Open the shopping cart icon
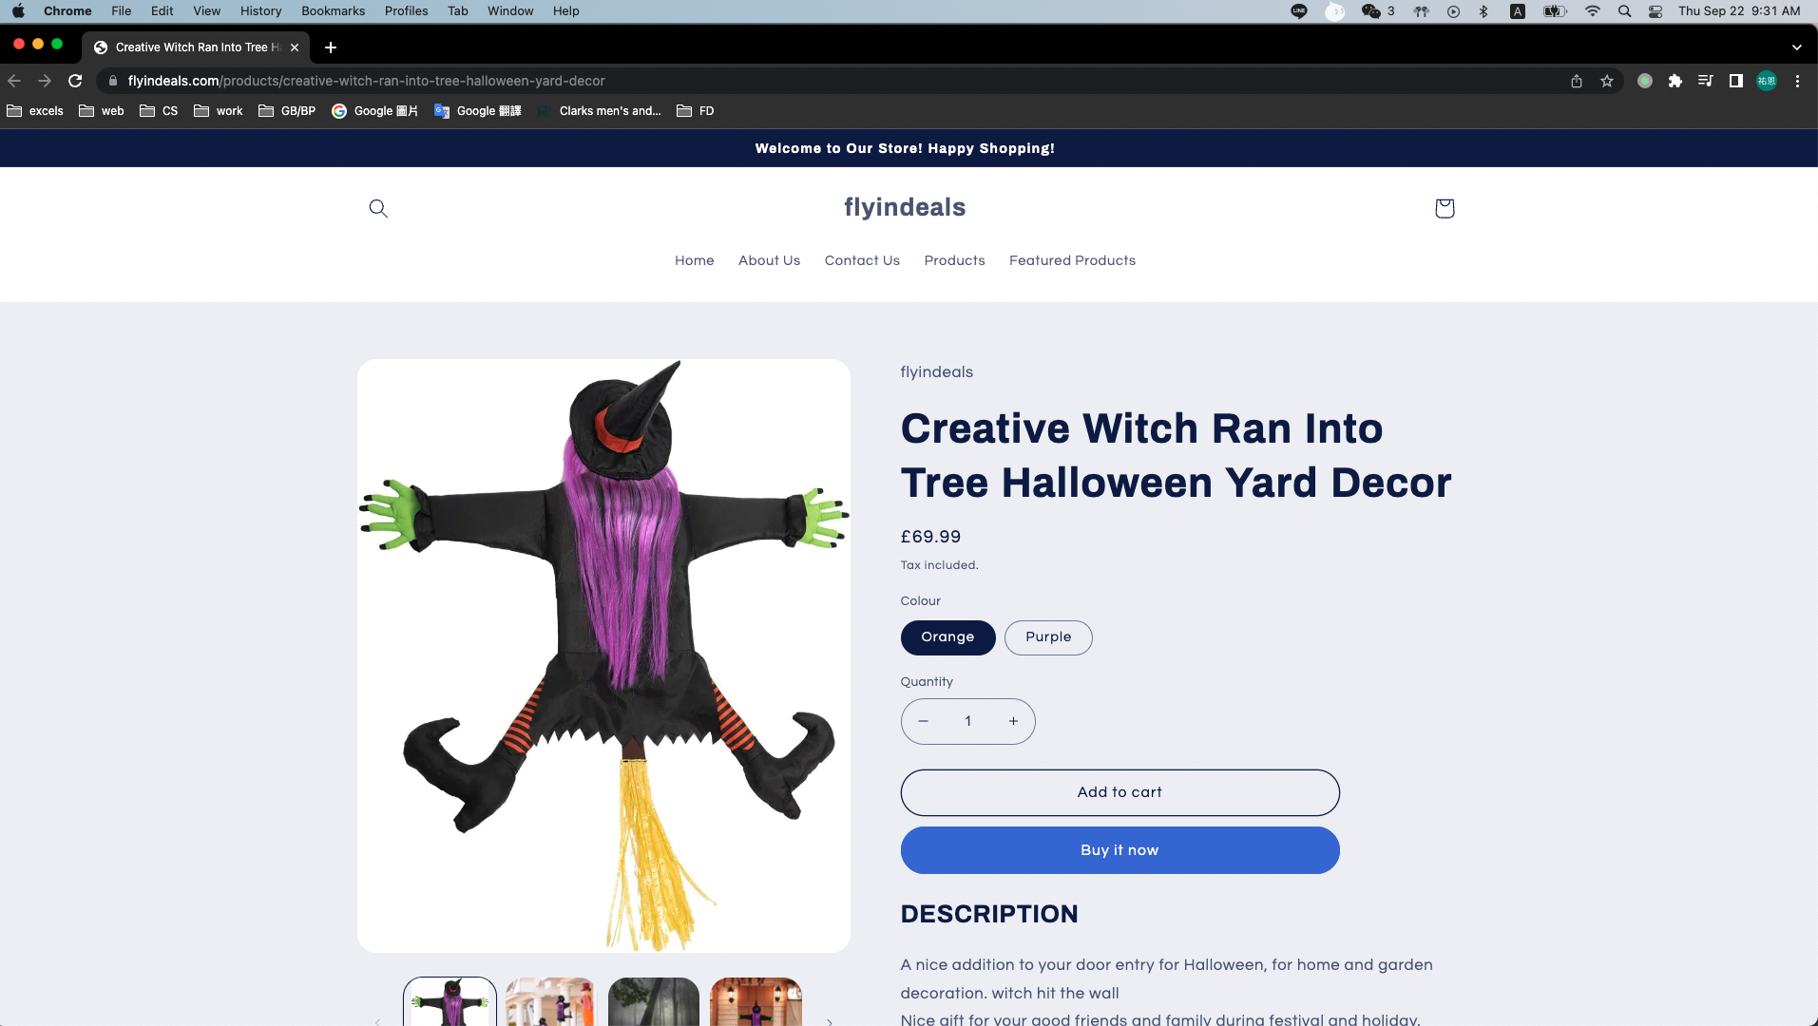Viewport: 1818px width, 1026px height. (x=1445, y=208)
